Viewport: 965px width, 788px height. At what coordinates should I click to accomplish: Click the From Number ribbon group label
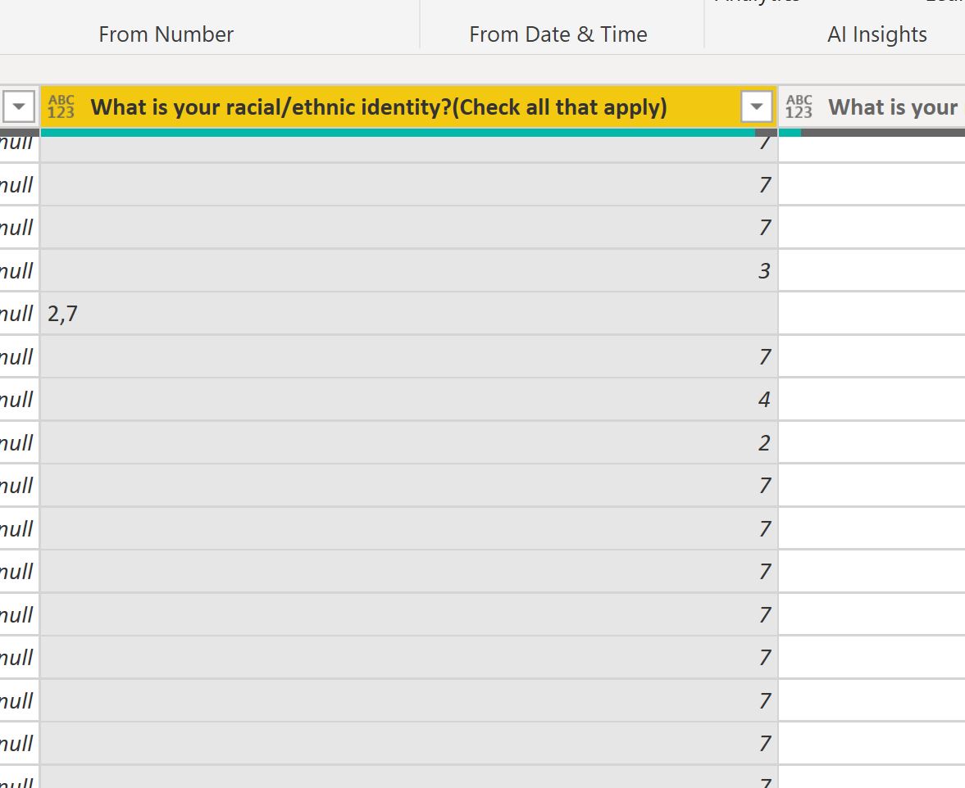[166, 34]
